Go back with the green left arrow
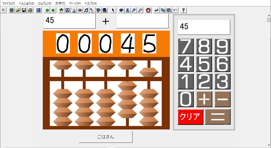 pos(47,10)
